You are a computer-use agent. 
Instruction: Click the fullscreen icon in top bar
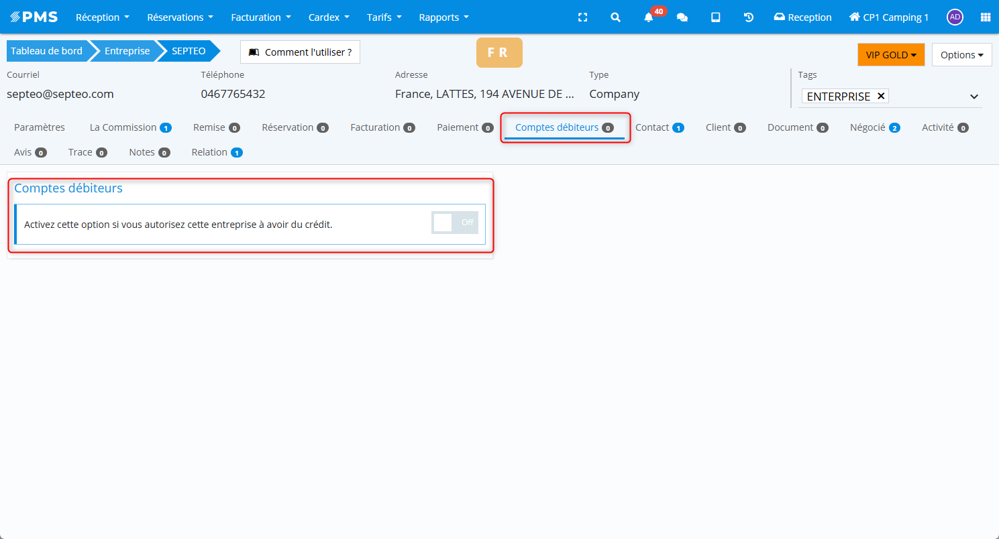[x=582, y=17]
